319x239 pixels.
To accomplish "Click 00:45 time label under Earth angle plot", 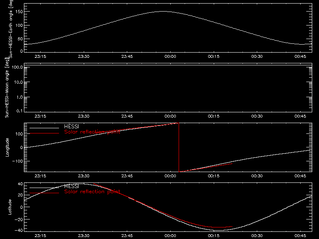I will click(x=300, y=57).
